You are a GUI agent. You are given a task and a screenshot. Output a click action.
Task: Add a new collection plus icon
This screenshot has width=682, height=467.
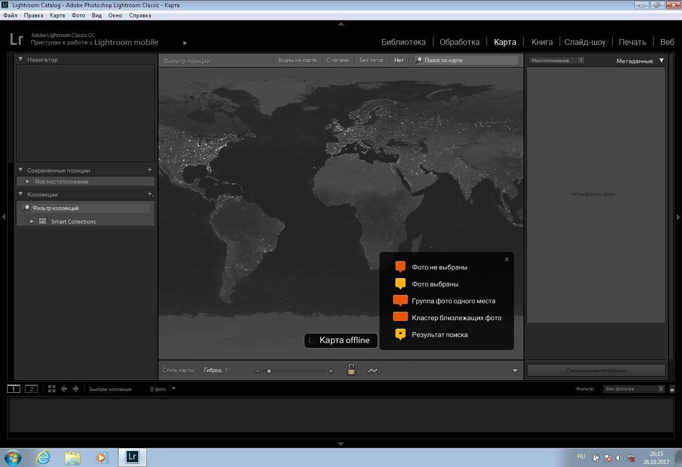150,194
